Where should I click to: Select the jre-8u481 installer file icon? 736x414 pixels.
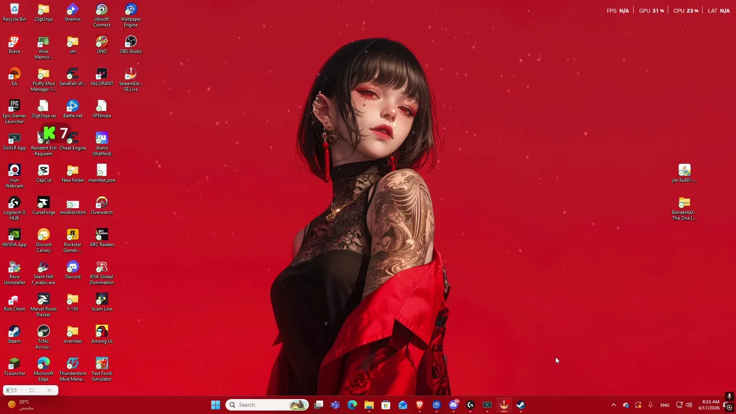(684, 174)
